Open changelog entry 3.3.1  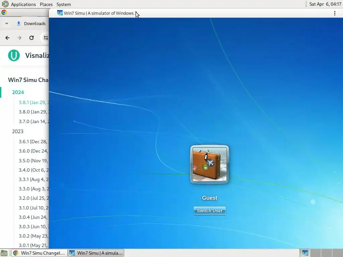pos(34,179)
